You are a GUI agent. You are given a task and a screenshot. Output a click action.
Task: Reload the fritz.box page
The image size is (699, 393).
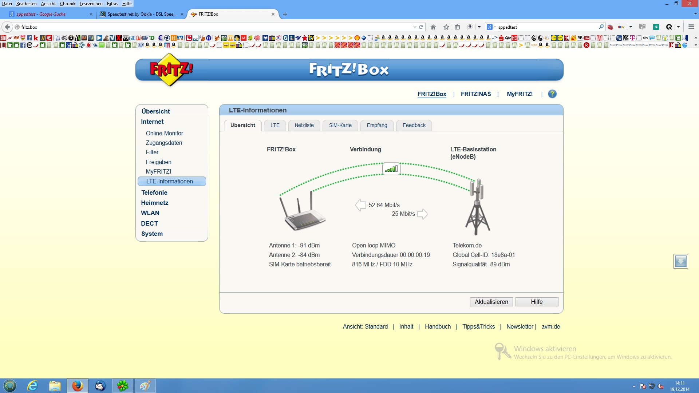[x=421, y=27]
